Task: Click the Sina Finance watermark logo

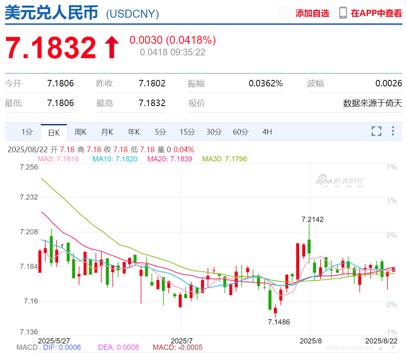Action: coord(339,181)
